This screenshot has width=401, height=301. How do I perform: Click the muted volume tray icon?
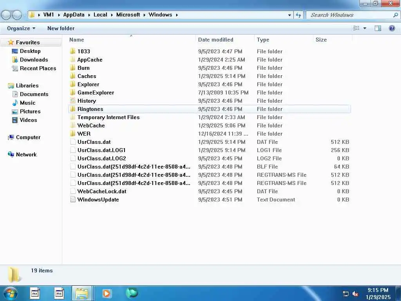click(355, 294)
